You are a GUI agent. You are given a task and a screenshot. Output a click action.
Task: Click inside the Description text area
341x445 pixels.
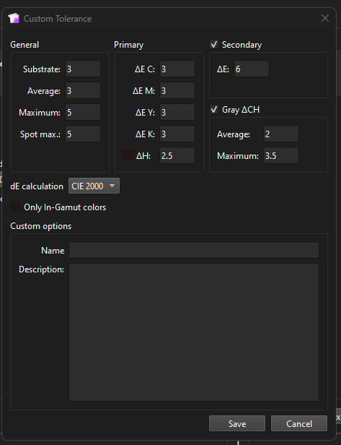tap(194, 332)
